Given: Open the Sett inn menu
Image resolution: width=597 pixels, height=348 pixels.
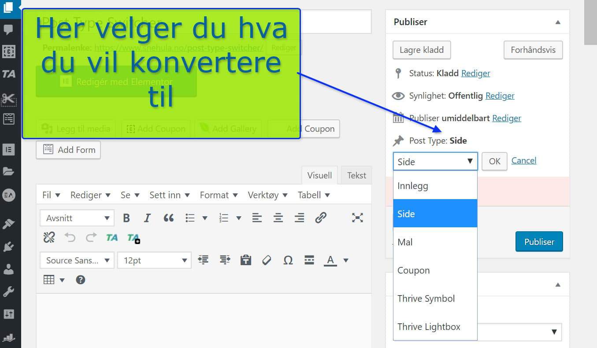Looking at the screenshot, I should point(170,195).
